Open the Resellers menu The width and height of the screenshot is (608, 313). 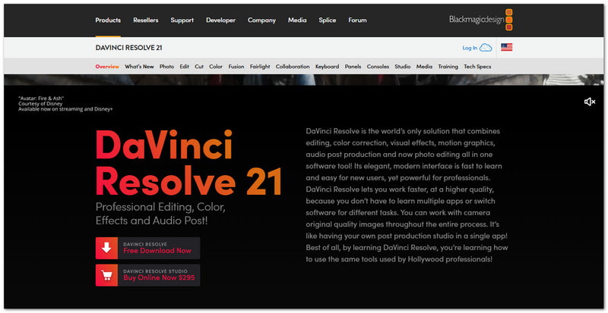[146, 20]
